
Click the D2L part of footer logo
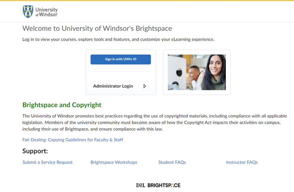coord(140,185)
